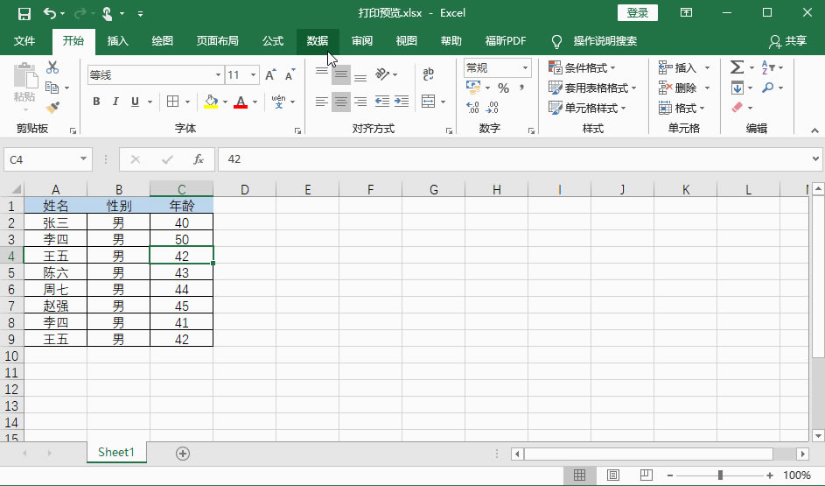
Task: Decrease decimal places icon
Action: pos(493,108)
